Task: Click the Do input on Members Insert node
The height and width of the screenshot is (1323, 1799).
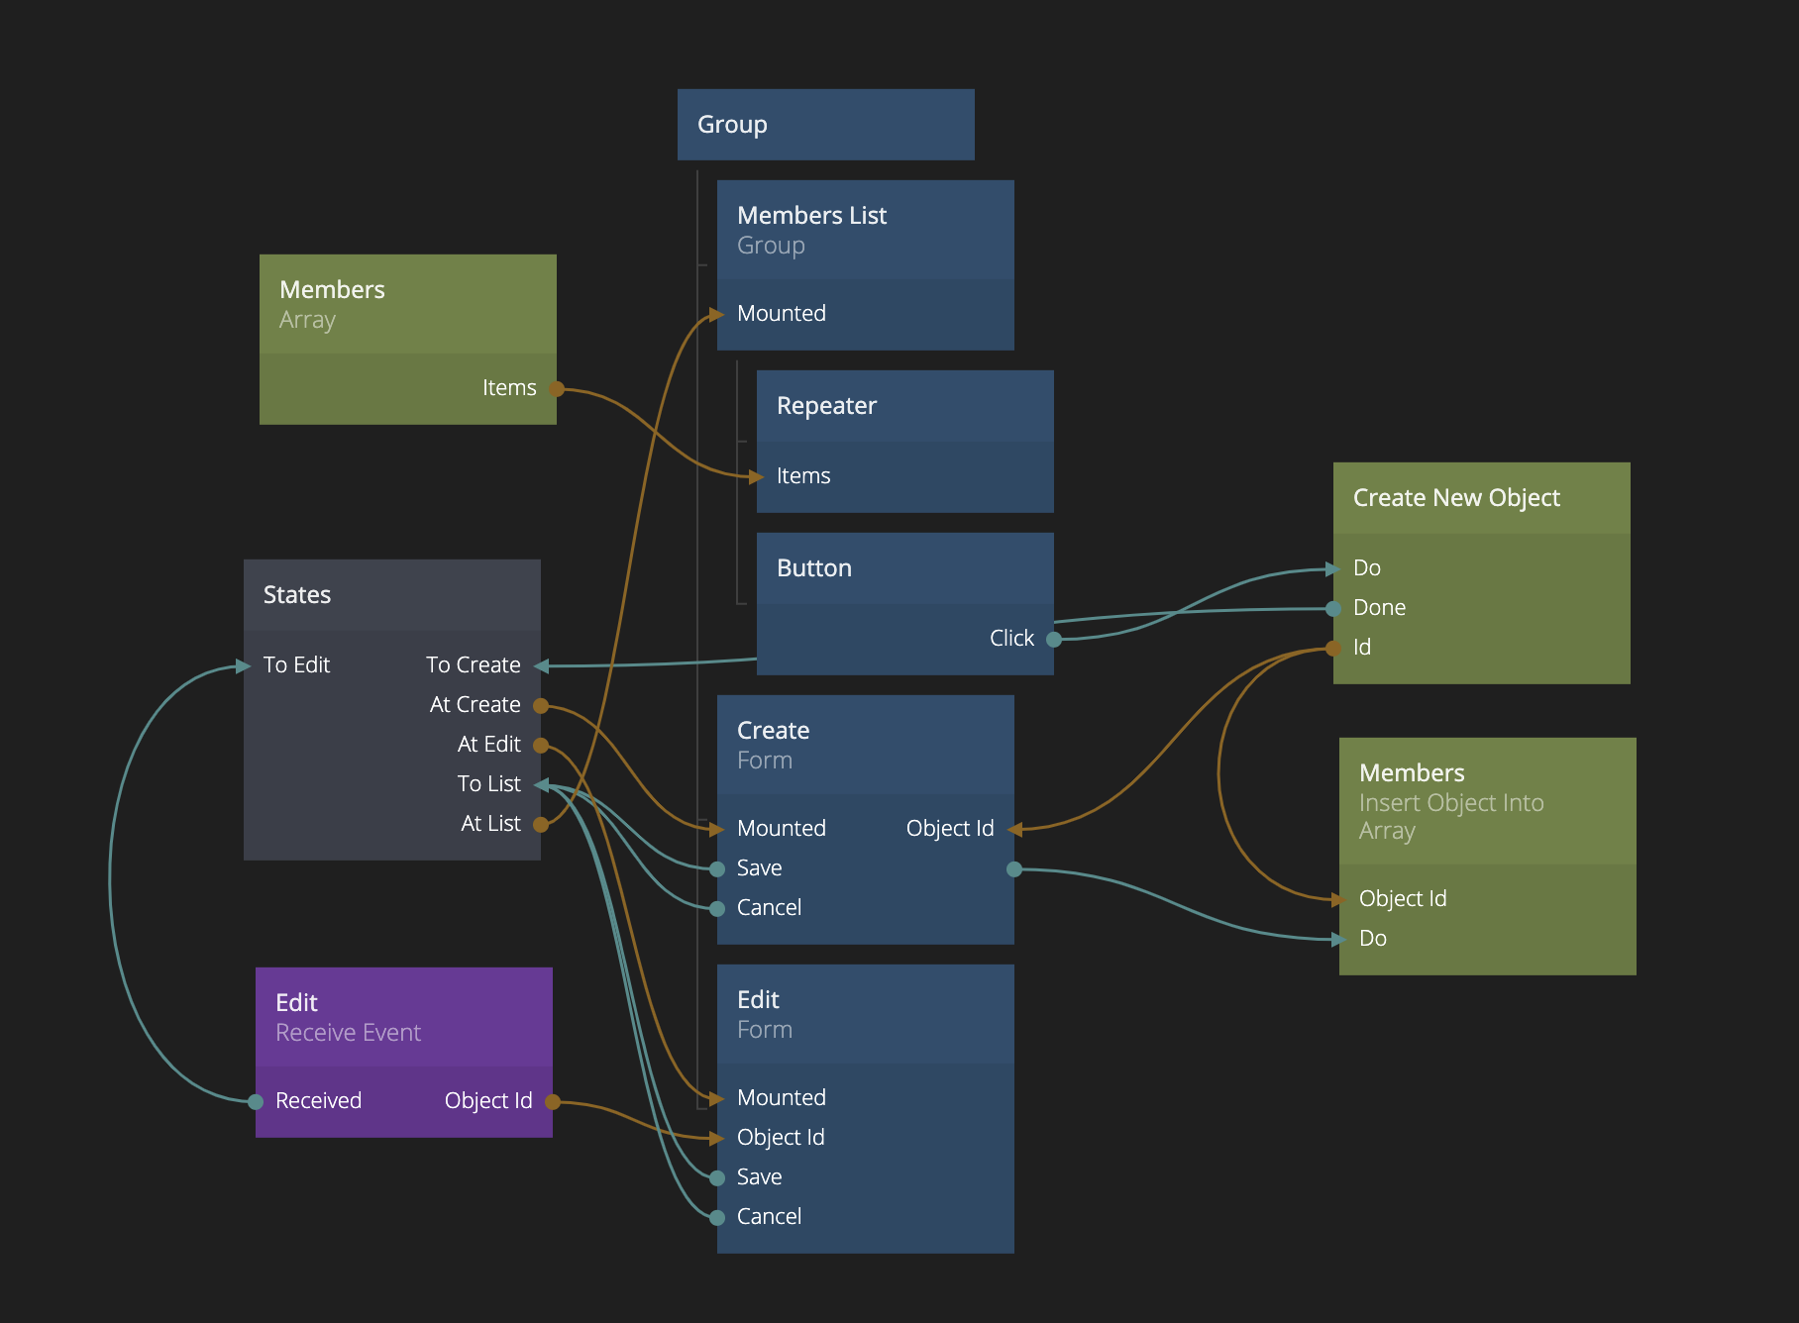Action: point(1372,939)
